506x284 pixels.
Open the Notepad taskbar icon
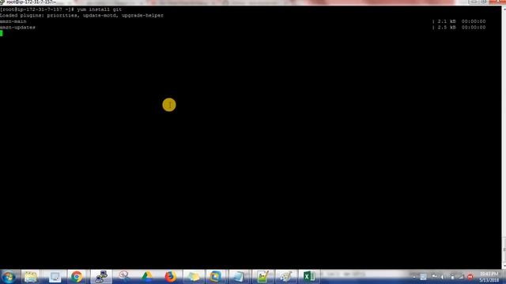[x=239, y=277]
